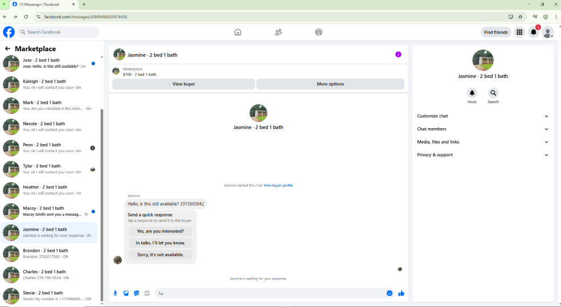This screenshot has width=561, height=307.
Task: Open Mark's 2 bed 1 bath chat
Action: click(x=49, y=105)
